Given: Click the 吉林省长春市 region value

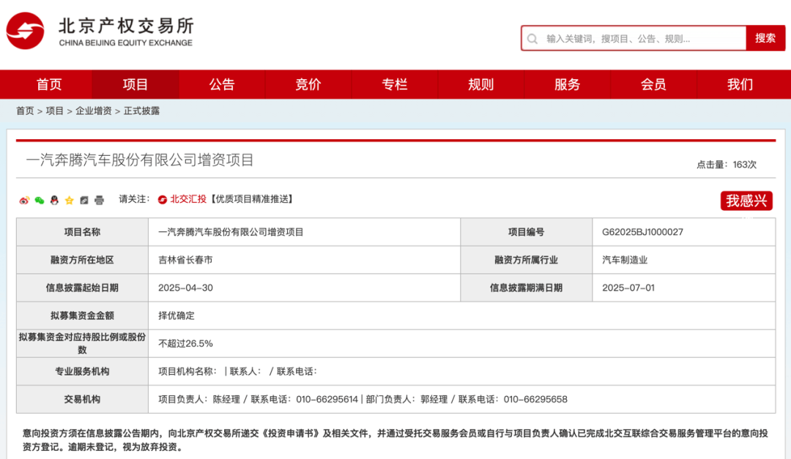Looking at the screenshot, I should point(185,260).
